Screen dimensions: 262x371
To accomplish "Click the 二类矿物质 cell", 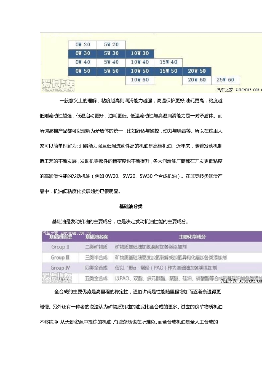I will point(96,247).
